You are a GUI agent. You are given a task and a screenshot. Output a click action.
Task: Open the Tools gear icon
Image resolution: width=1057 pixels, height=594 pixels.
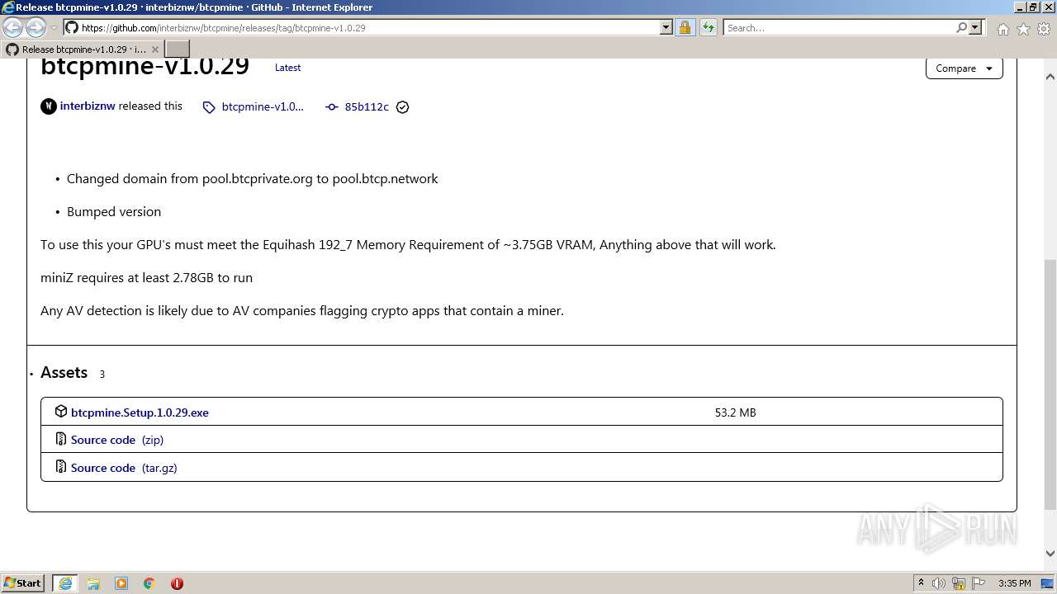click(x=1044, y=29)
